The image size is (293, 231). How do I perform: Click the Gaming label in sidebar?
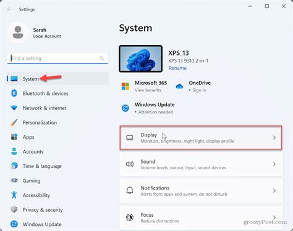(x=32, y=181)
